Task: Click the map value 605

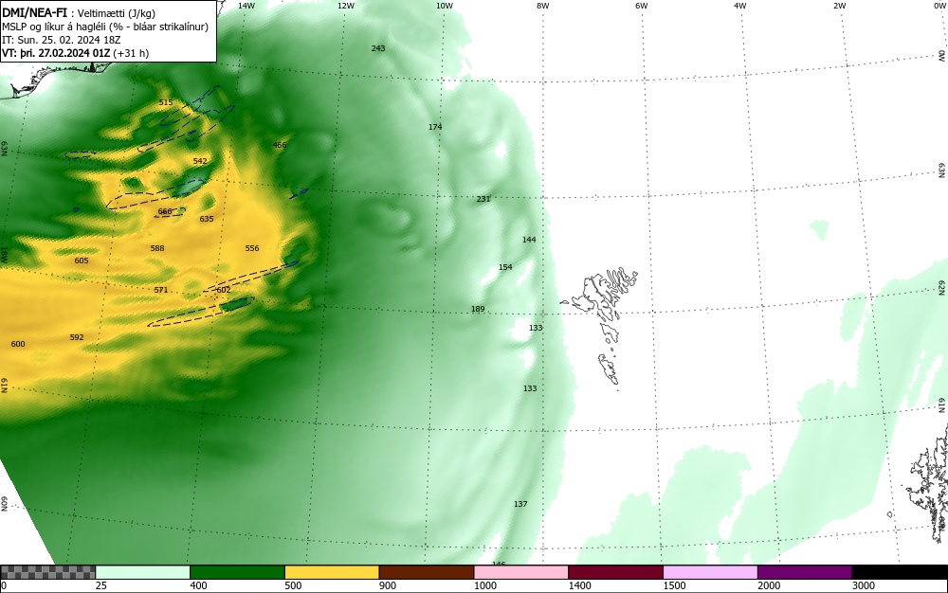Action: click(x=81, y=261)
